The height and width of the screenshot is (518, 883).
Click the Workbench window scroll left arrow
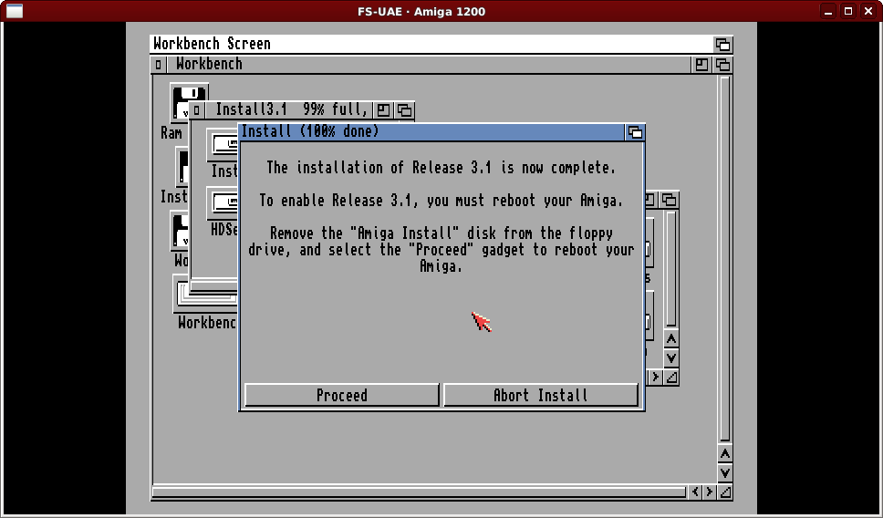pyautogui.click(x=695, y=492)
